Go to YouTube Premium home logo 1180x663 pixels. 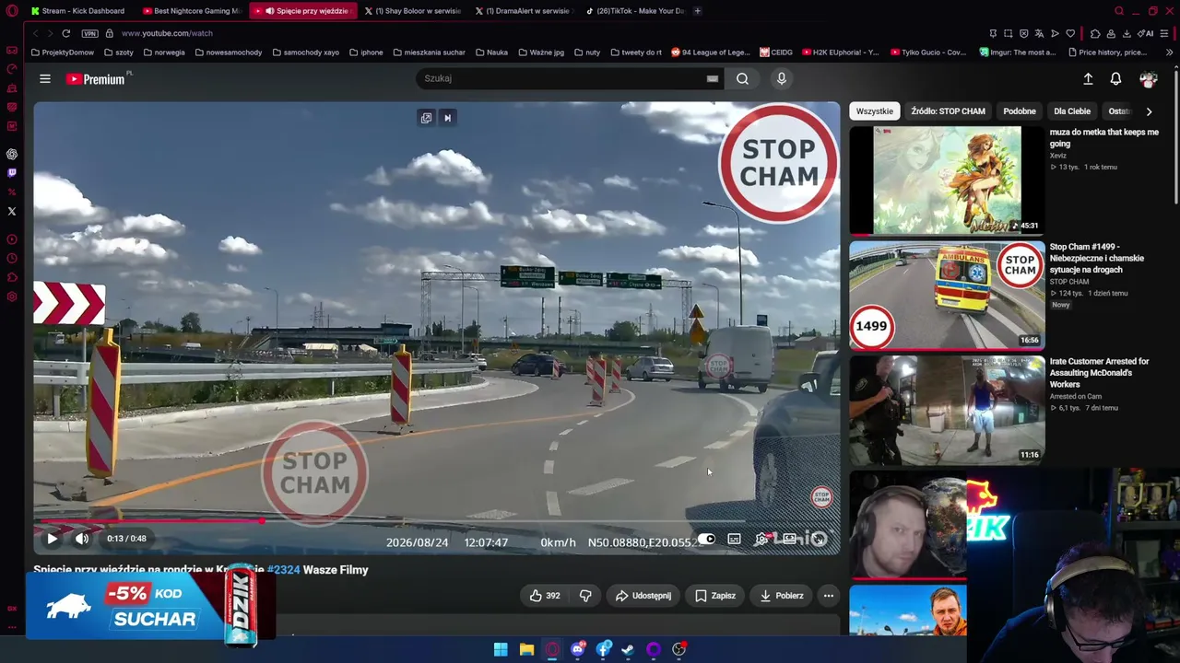[96, 79]
